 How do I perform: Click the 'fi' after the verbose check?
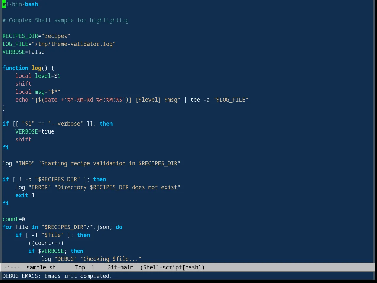pos(6,148)
